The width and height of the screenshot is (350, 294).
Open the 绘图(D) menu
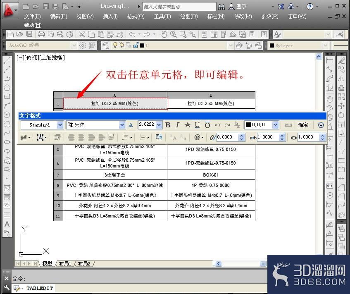tap(189, 16)
